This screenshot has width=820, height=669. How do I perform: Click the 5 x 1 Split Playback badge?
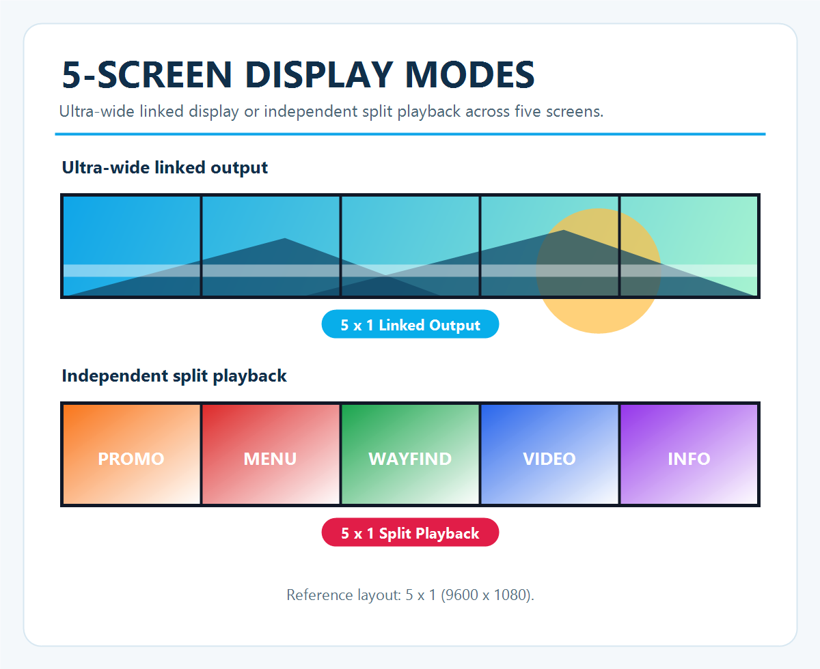click(410, 533)
